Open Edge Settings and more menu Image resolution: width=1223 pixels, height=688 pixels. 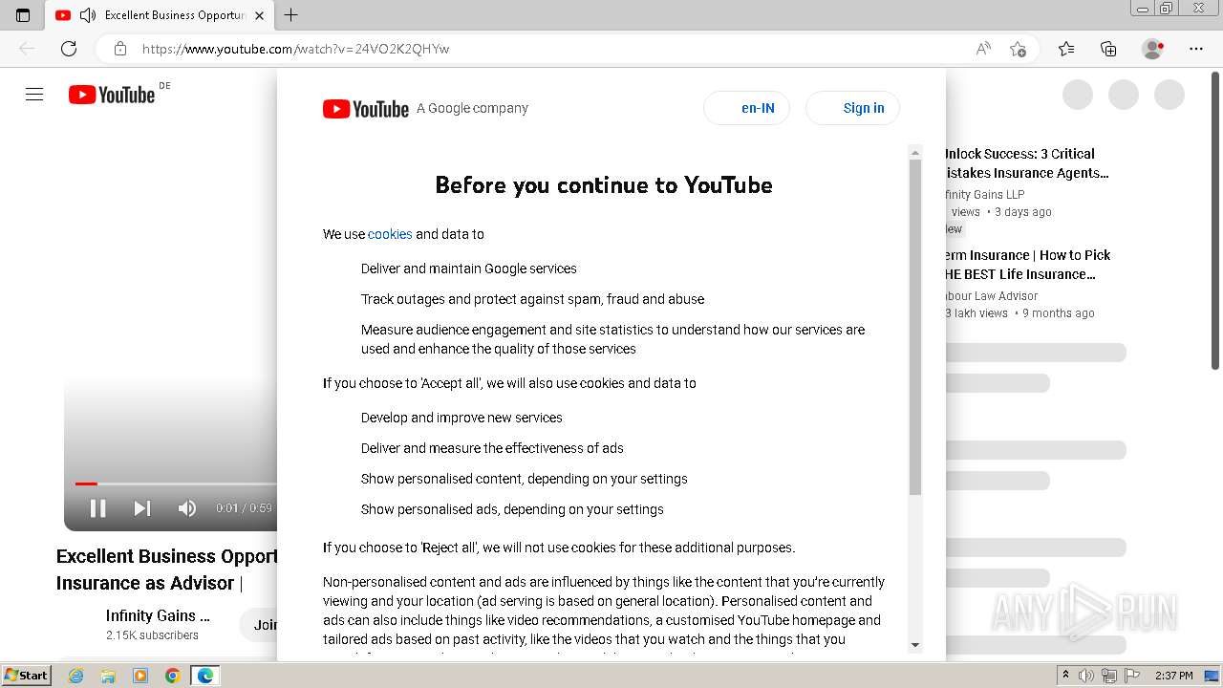[x=1196, y=49]
